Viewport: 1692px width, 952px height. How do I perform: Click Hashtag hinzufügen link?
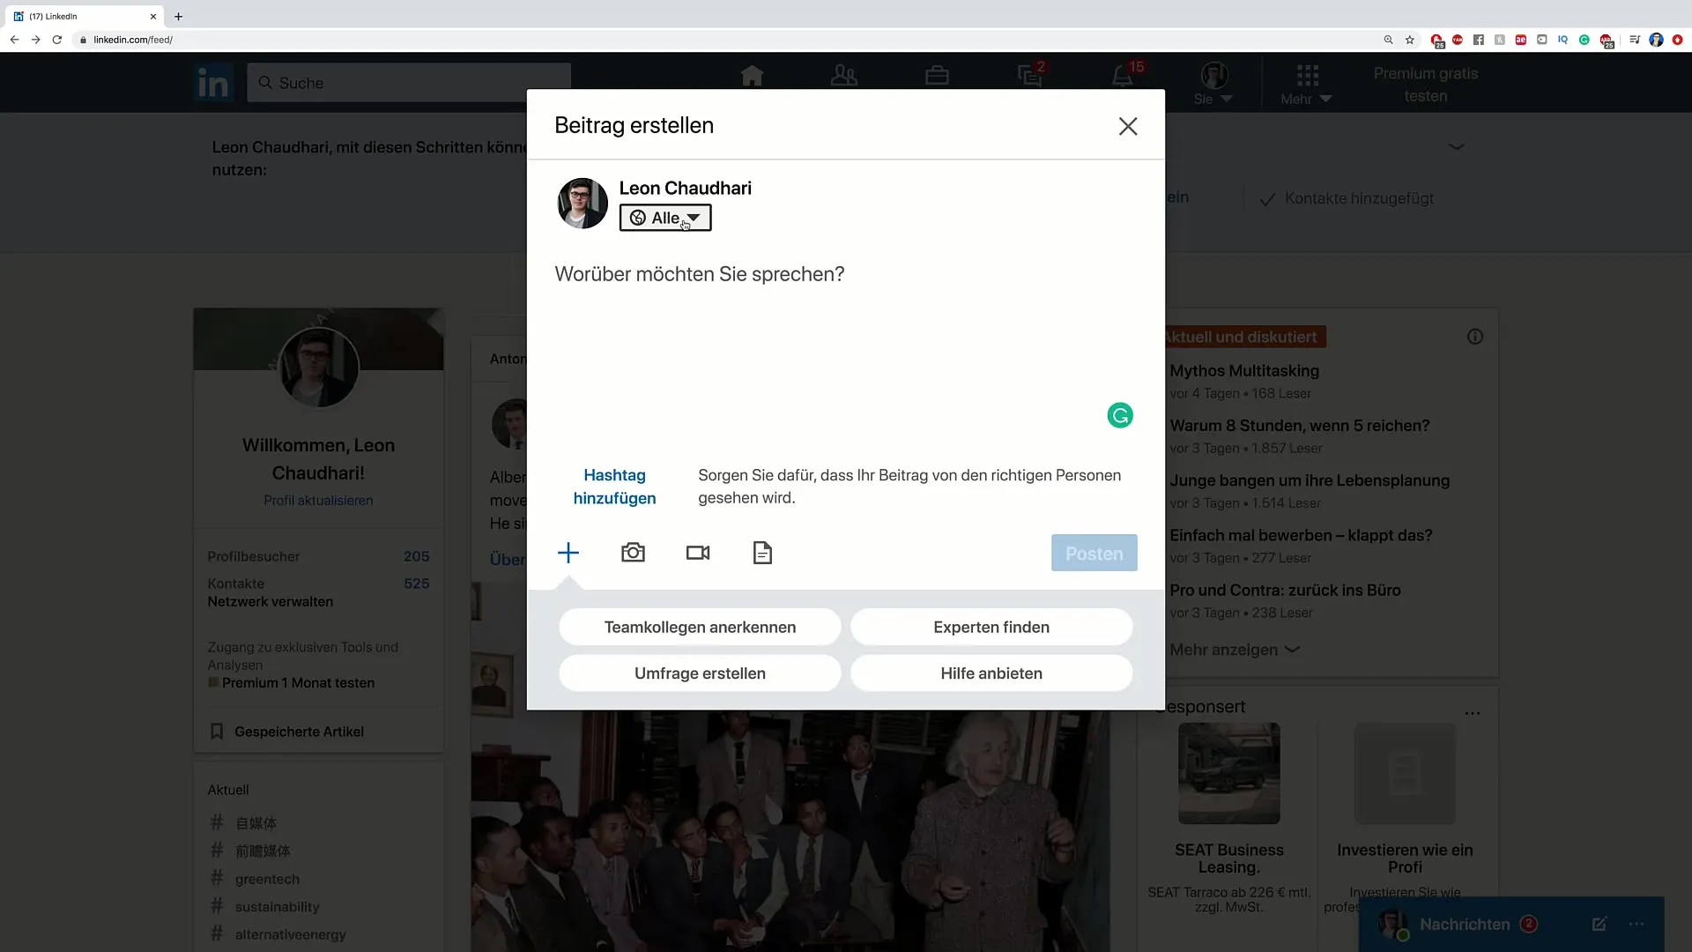coord(614,487)
